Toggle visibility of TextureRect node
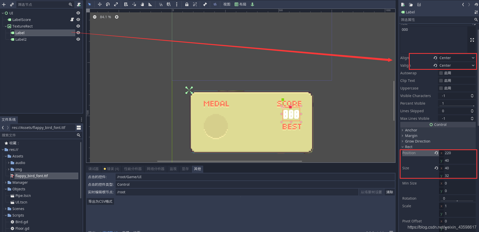The width and height of the screenshot is (479, 232). tap(78, 26)
